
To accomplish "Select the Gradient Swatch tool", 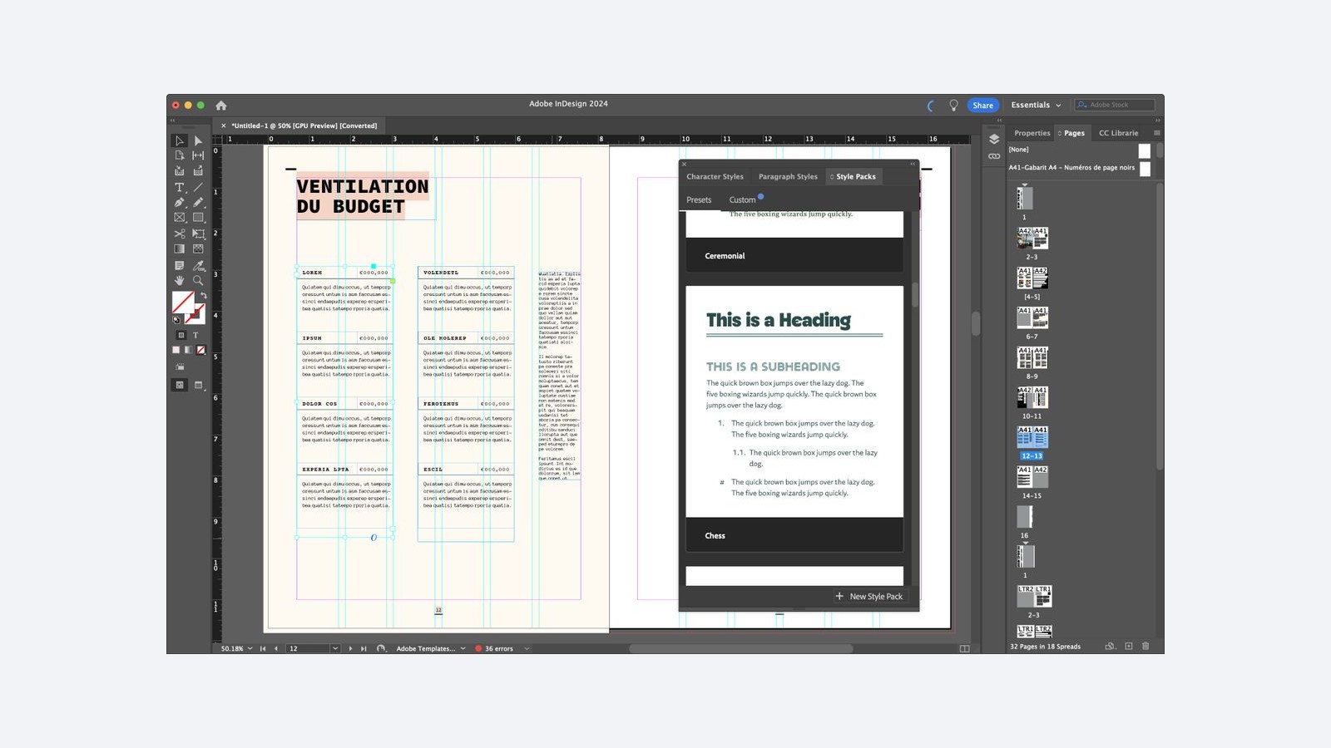I will coord(179,249).
